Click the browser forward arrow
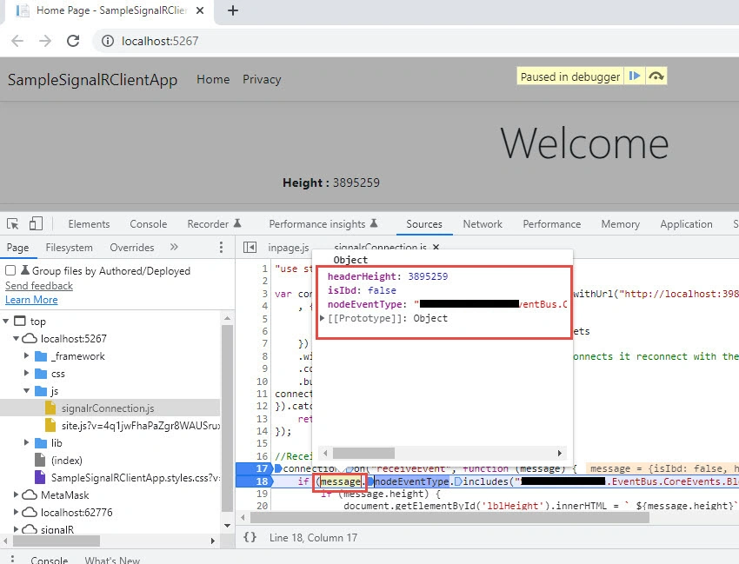This screenshot has width=739, height=564. coord(45,41)
